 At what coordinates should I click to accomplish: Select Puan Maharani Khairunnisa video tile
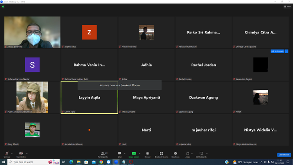33,97
